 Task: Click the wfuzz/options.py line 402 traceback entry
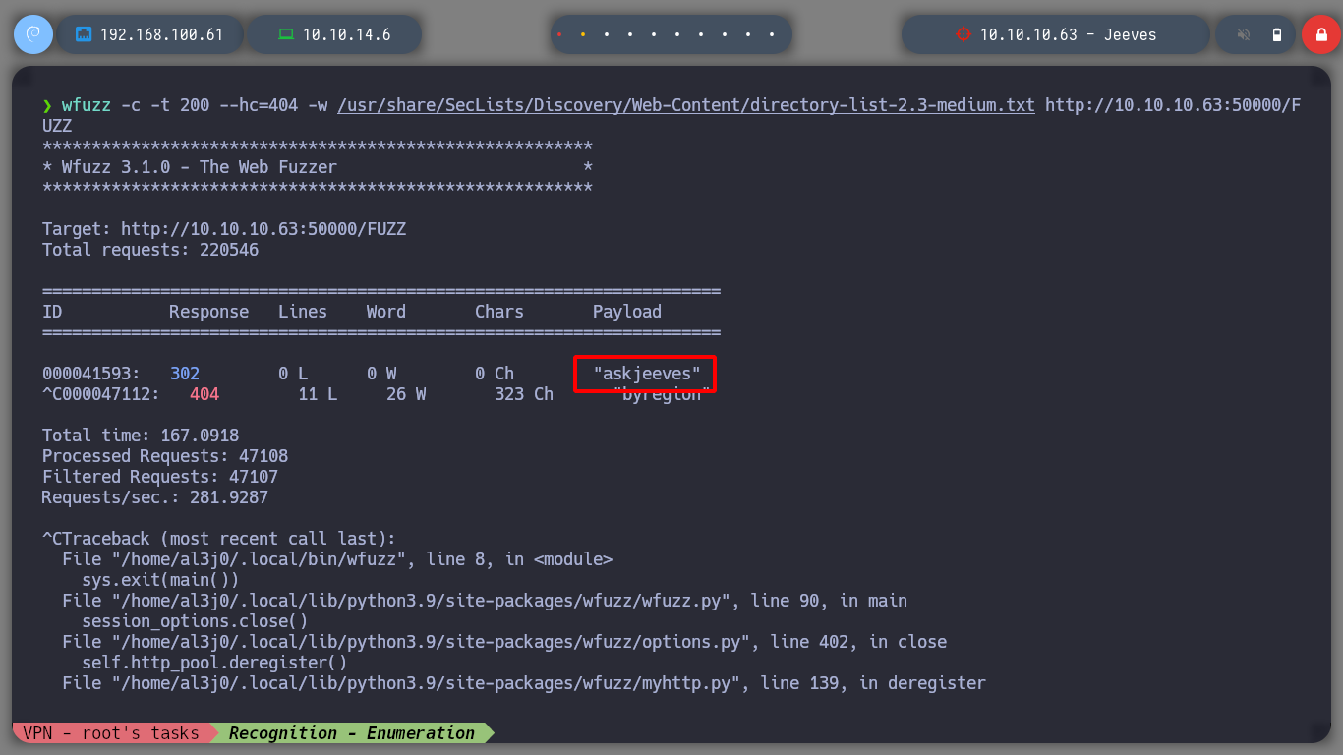[504, 642]
